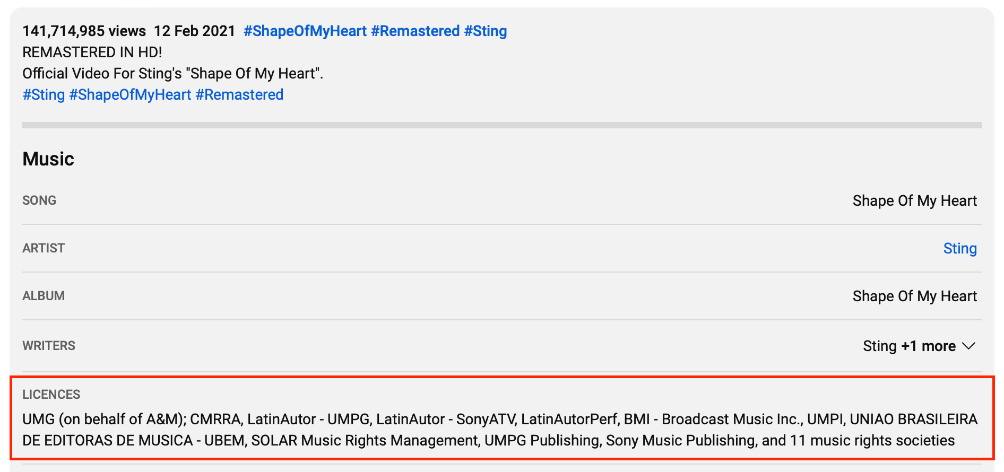Open the Sting artist link in ARTIST row
The image size is (1004, 472).
tap(959, 248)
